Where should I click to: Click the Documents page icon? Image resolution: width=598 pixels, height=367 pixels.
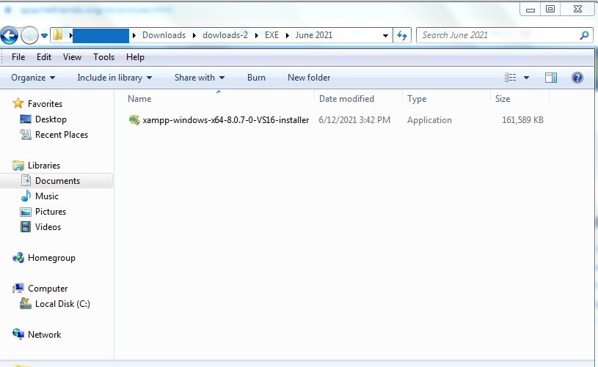pyautogui.click(x=26, y=180)
